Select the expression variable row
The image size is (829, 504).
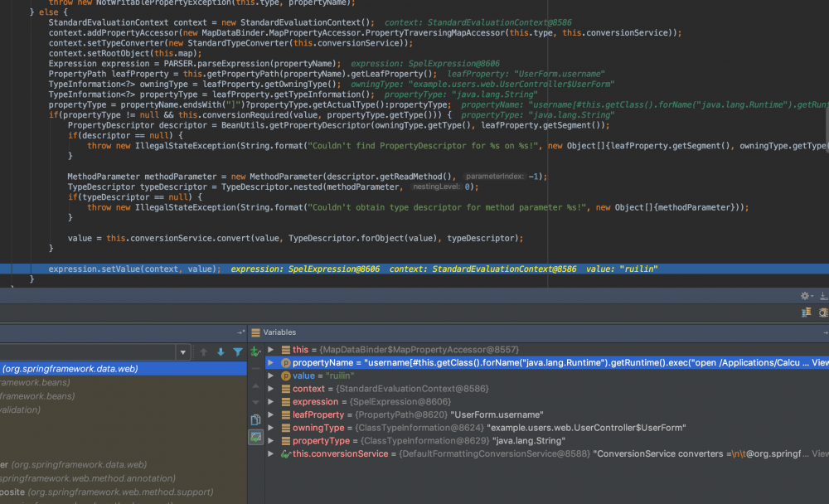(x=373, y=401)
